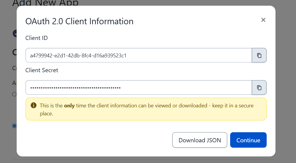Click the blue Continue button

point(248,140)
